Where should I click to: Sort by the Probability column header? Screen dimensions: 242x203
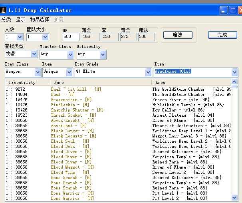[x=28, y=82]
